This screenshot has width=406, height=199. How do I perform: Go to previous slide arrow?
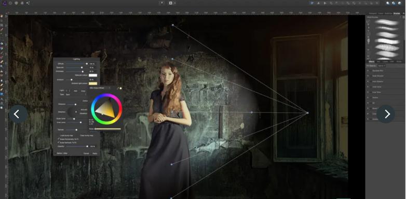pyautogui.click(x=18, y=114)
